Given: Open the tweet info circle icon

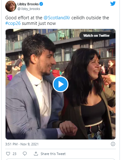Looking at the screenshot, I should 113,144.
